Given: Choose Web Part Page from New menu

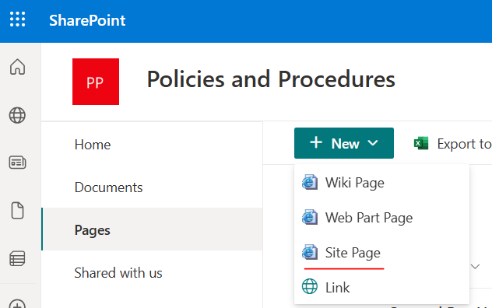Looking at the screenshot, I should (381, 218).
